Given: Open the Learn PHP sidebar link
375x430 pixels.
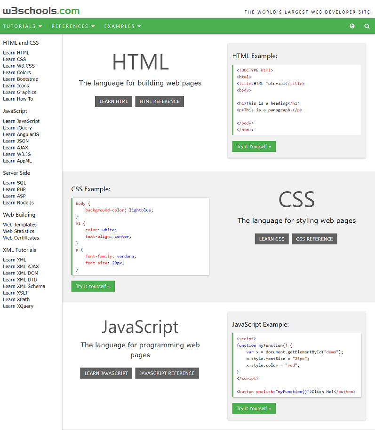Looking at the screenshot, I should coord(14,189).
